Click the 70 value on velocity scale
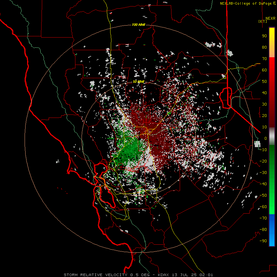The width and height of the screenshot is (277, 277). point(264,59)
